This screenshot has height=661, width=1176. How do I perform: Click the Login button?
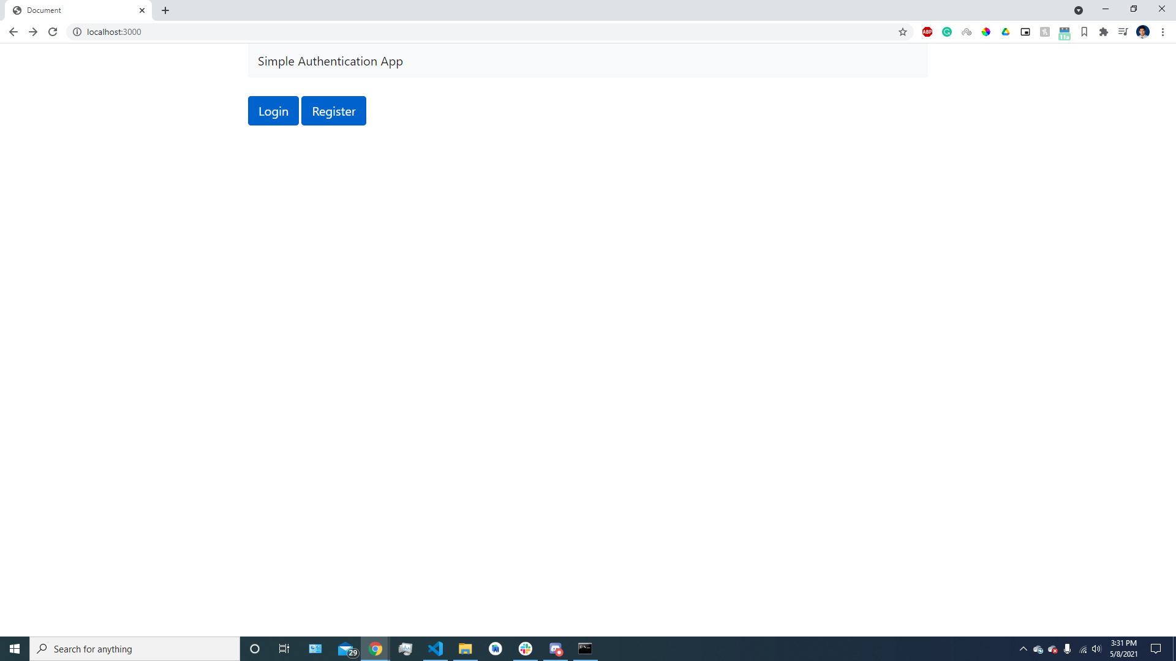(x=273, y=111)
